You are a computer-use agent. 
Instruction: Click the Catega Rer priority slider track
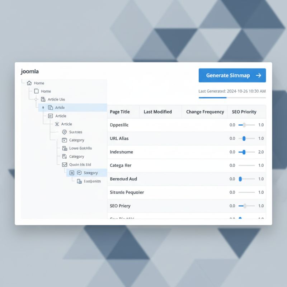246,165
